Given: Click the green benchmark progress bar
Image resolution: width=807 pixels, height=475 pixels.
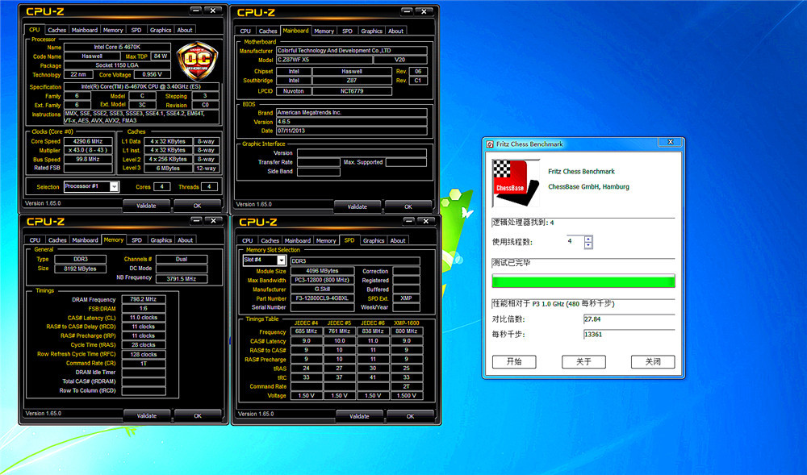Looking at the screenshot, I should click(583, 281).
